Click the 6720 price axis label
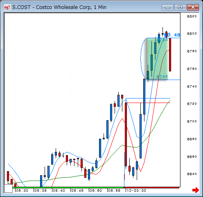Screen dimensions: 203x197 click(192, 104)
